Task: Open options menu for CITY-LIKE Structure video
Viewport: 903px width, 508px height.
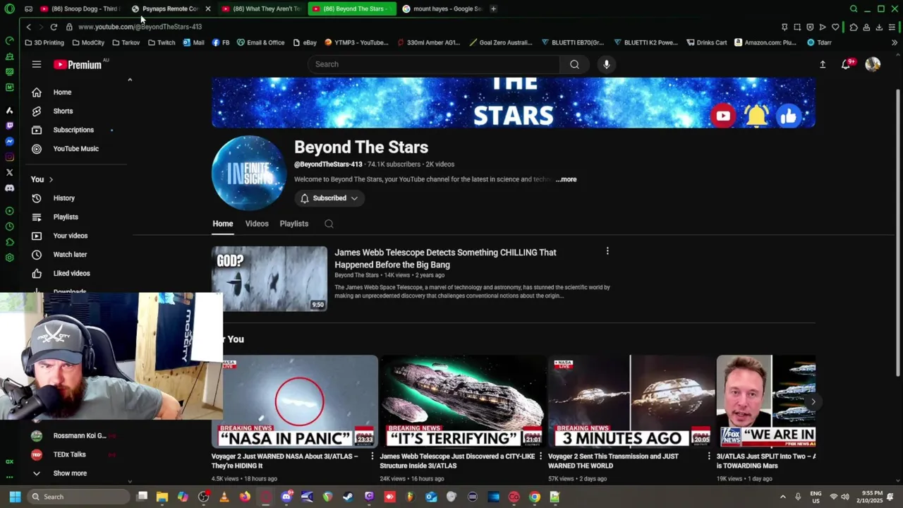Action: tap(541, 456)
